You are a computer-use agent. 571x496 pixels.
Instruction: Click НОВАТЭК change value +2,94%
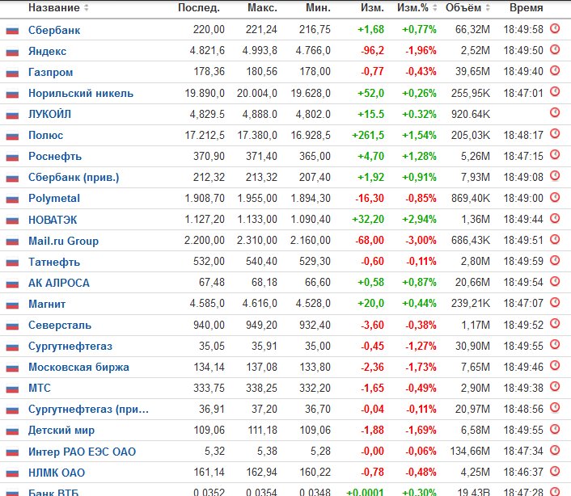pos(419,219)
